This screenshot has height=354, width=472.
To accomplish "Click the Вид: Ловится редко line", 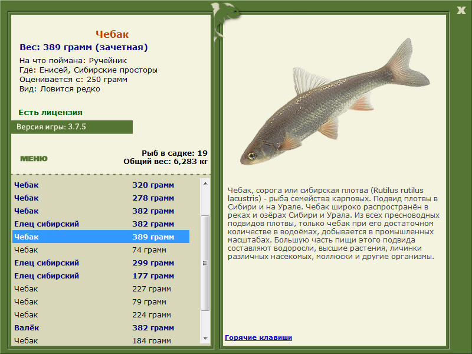I will click(x=60, y=89).
